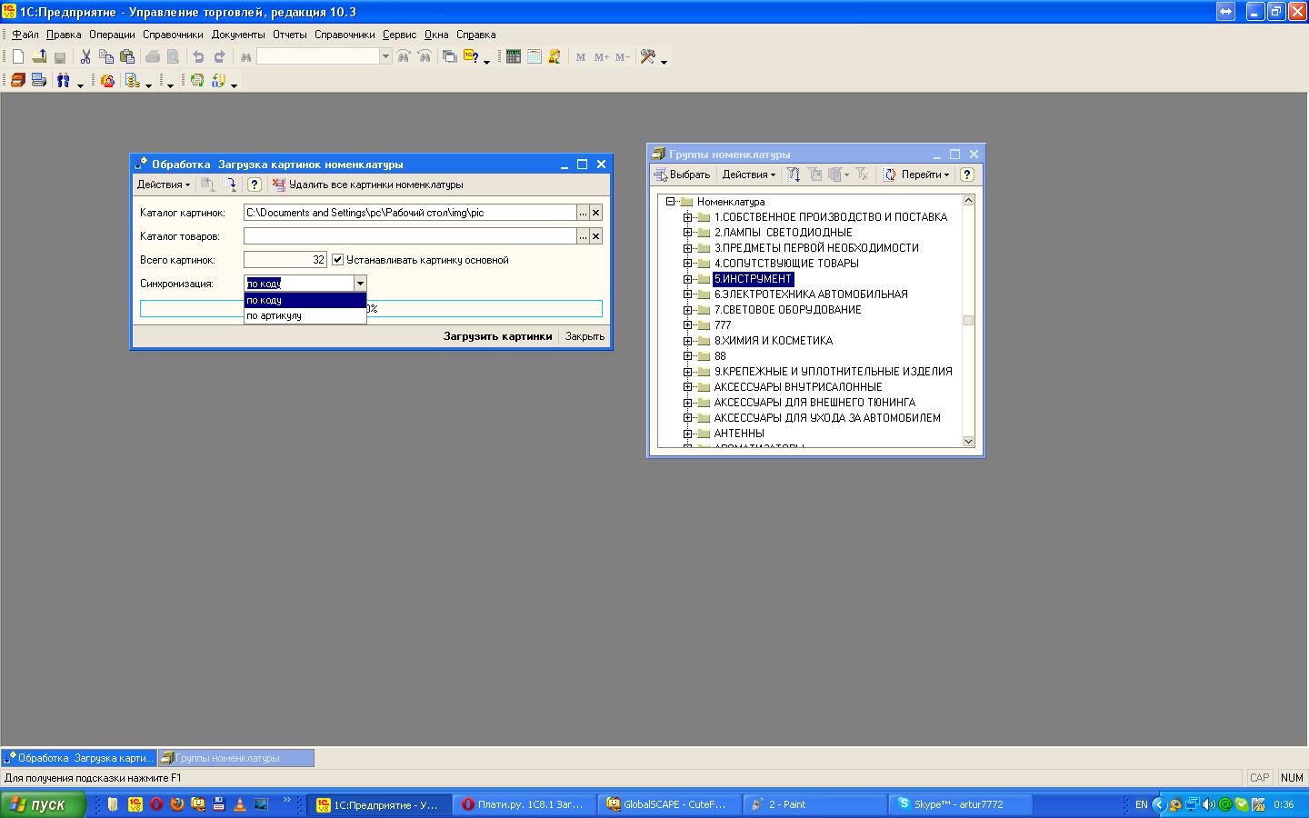Open the Файл menu
The image size is (1309, 818).
25,35
